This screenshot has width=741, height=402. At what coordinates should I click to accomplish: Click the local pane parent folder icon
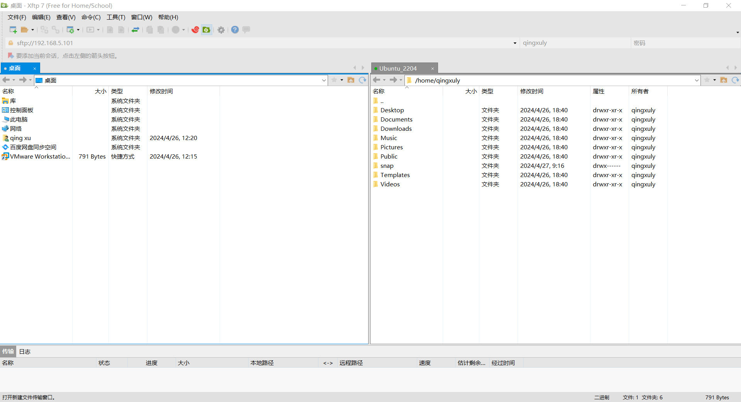point(351,80)
